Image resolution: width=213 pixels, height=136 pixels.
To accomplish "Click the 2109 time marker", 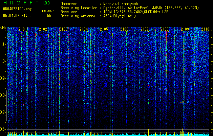I will click(x=185, y=29).
